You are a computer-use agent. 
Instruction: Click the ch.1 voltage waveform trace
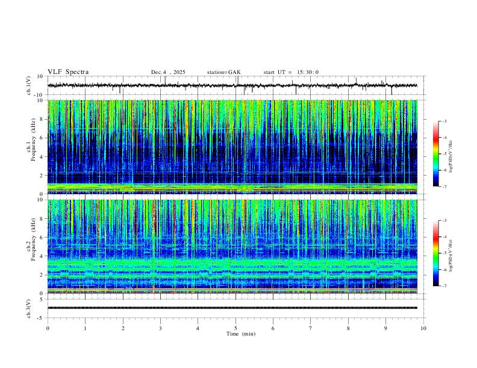tap(232, 85)
